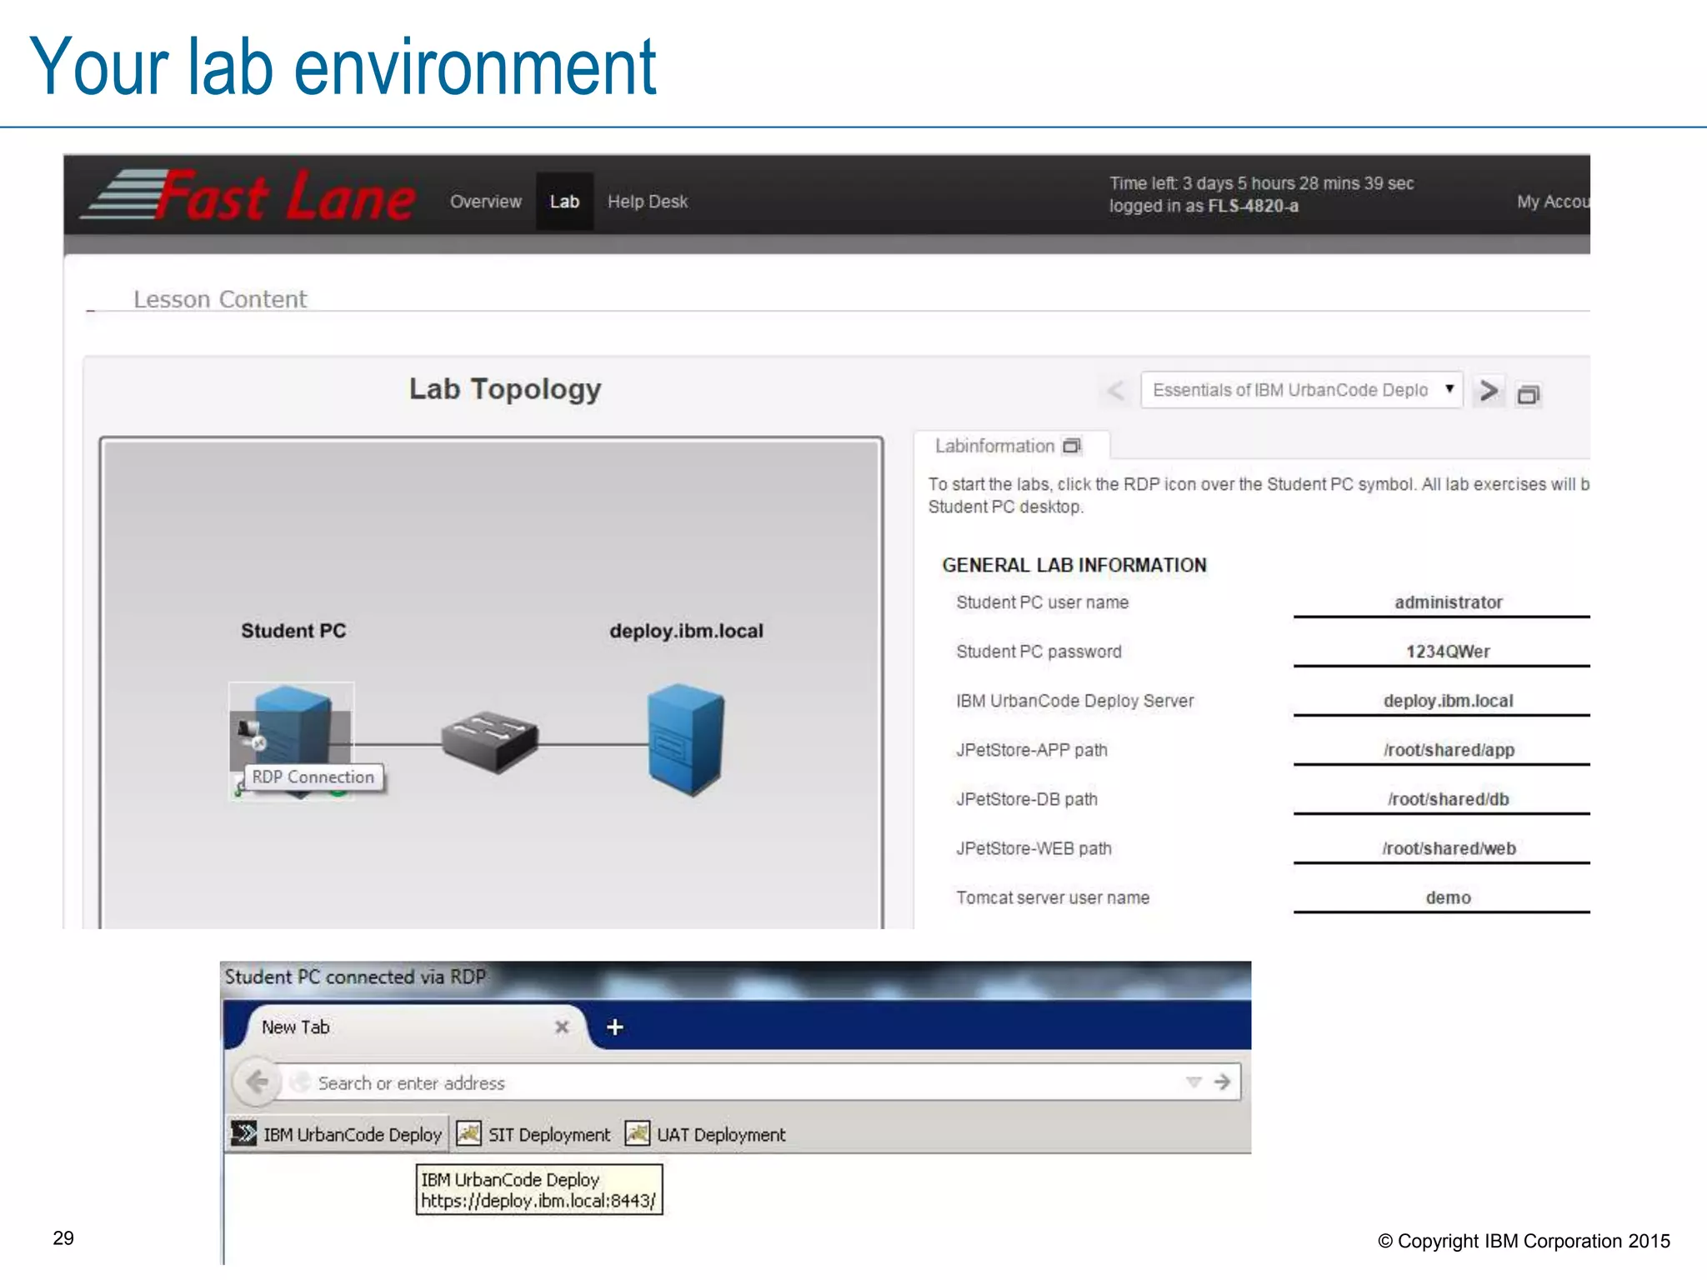Viewport: 1707px width, 1280px height.
Task: Select the Lab tab
Action: [564, 202]
